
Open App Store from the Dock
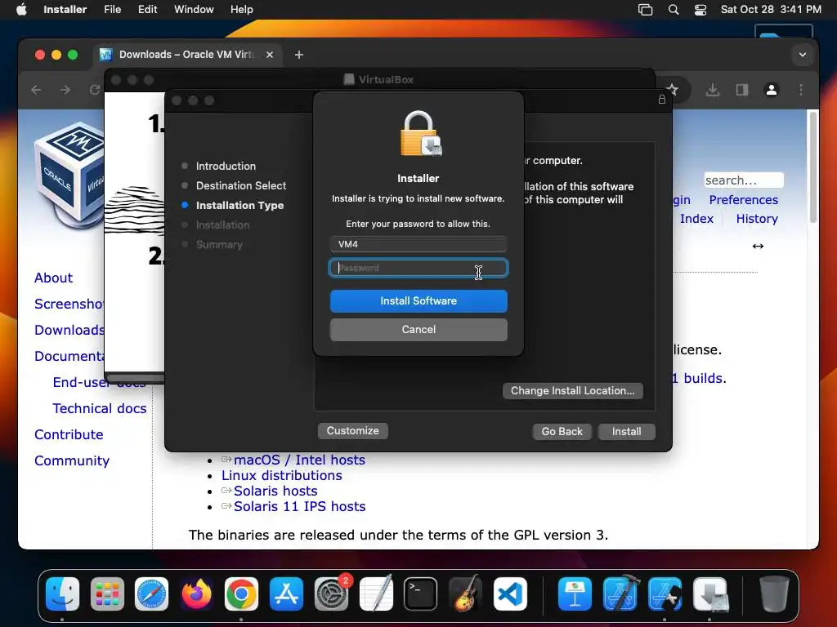coord(286,594)
